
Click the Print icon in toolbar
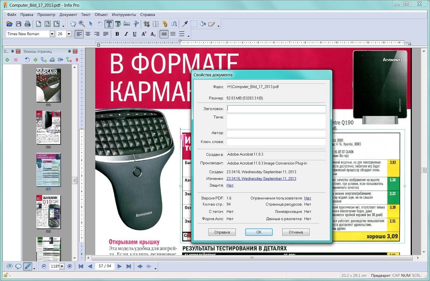(27, 24)
